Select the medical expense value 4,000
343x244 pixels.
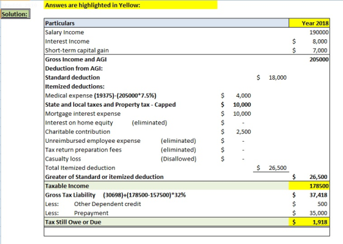click(x=243, y=96)
